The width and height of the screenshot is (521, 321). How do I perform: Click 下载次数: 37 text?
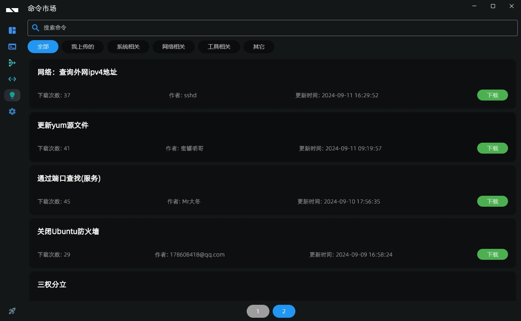(x=54, y=95)
